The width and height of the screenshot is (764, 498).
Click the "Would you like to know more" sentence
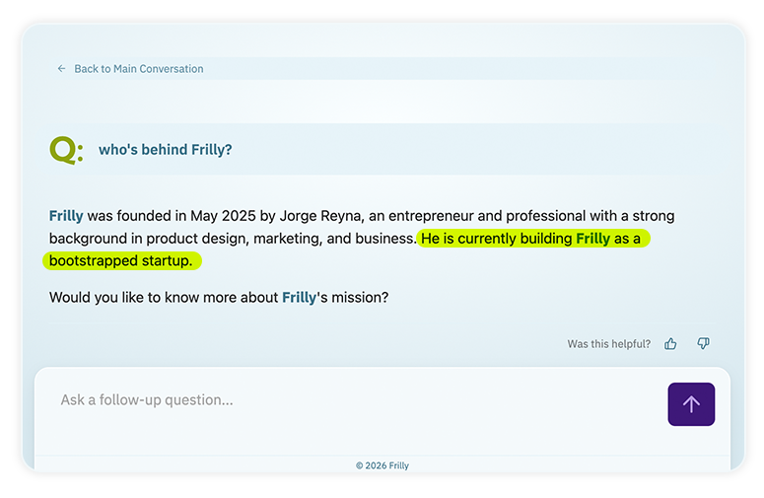pos(163,297)
